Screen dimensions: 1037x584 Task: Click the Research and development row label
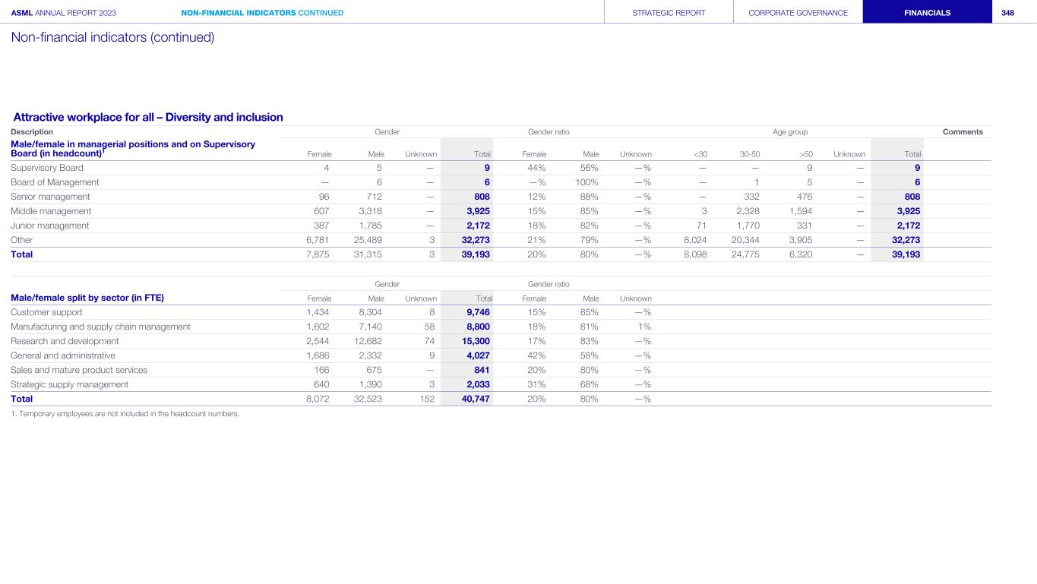(65, 341)
